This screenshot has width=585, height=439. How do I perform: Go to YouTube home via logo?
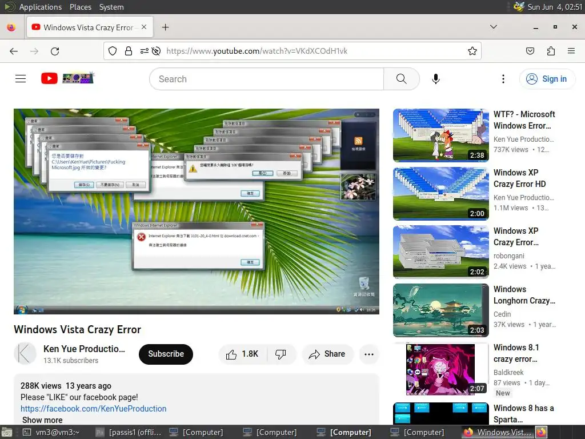pyautogui.click(x=49, y=78)
